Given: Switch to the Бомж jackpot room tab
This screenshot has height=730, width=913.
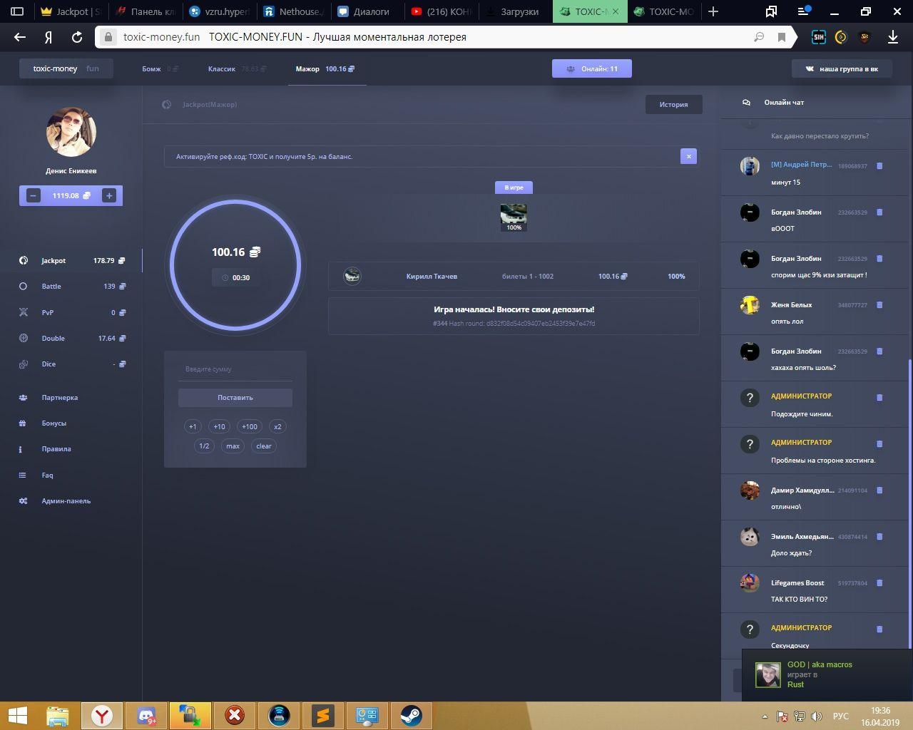Looking at the screenshot, I should point(152,69).
